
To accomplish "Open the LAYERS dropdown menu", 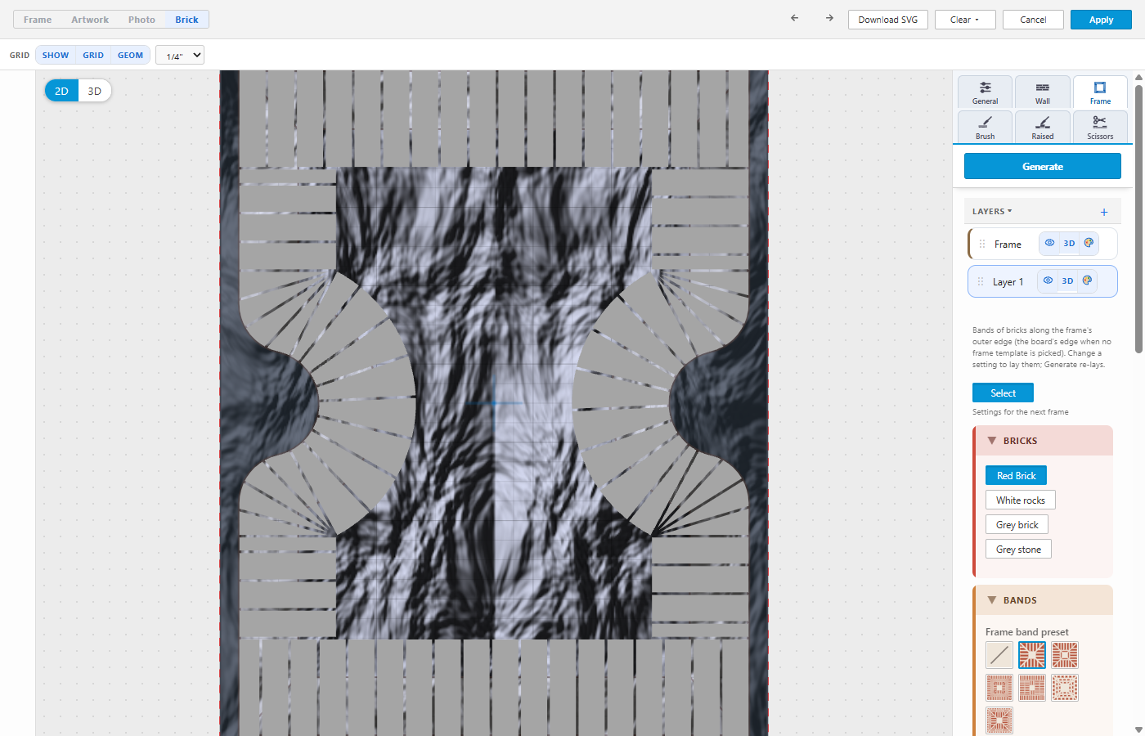I will click(992, 211).
